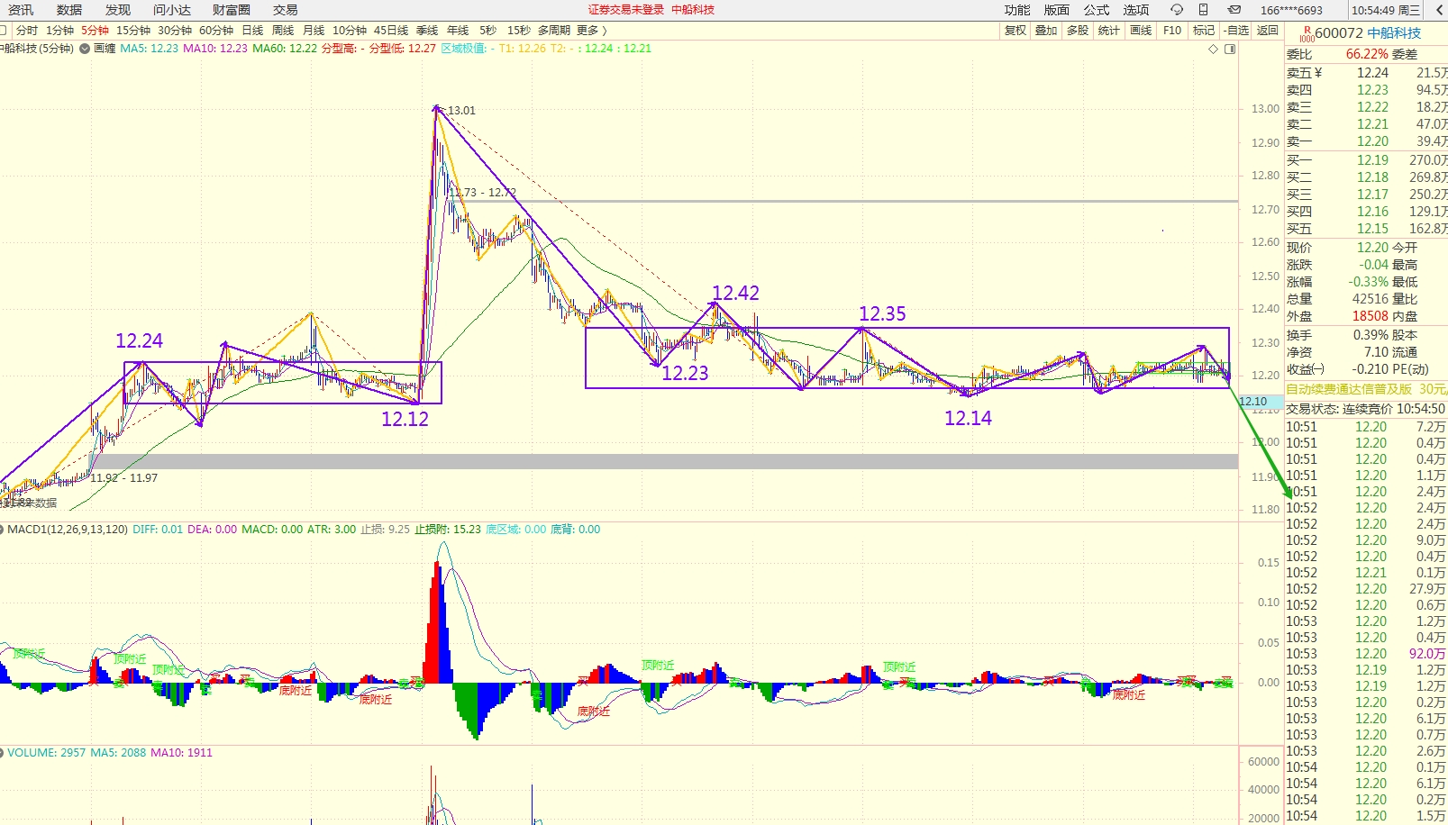Click the 叠加 toolbar button
Screen dimensions: 1448x825
(1046, 31)
